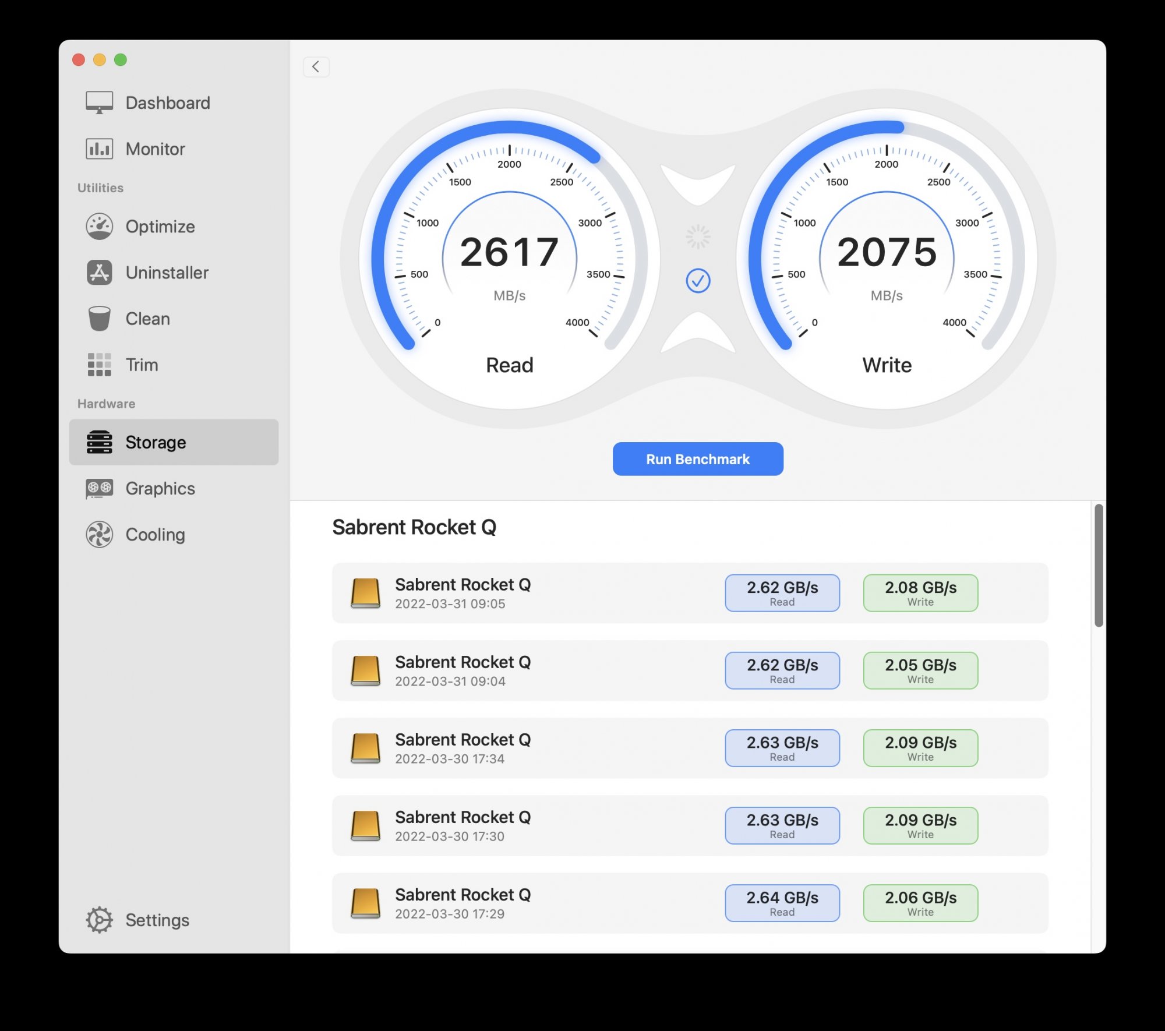Click the Dashboard monitor icon
This screenshot has width=1165, height=1031.
coord(99,103)
